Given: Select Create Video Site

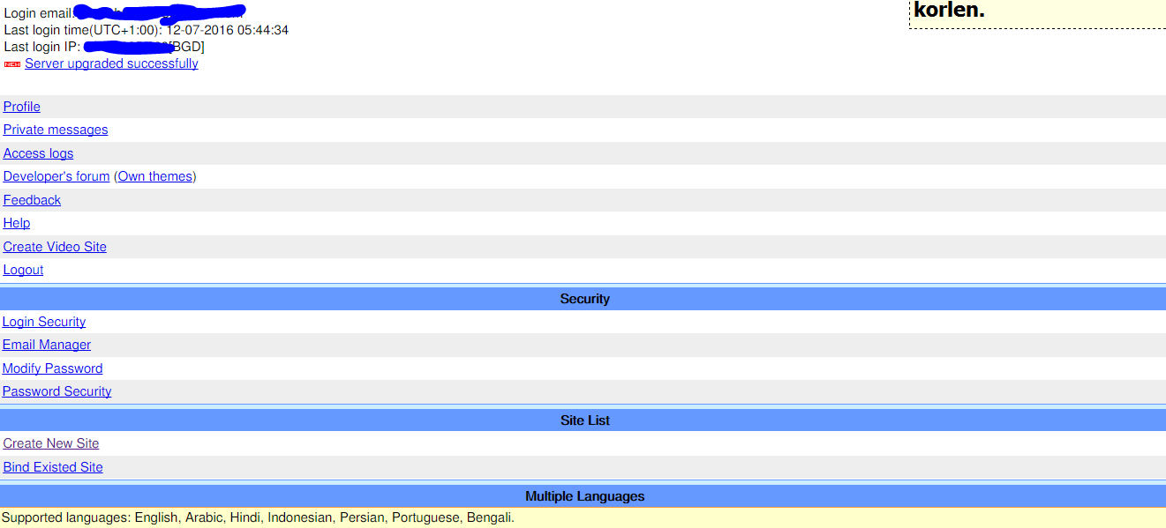Looking at the screenshot, I should click(x=55, y=247).
